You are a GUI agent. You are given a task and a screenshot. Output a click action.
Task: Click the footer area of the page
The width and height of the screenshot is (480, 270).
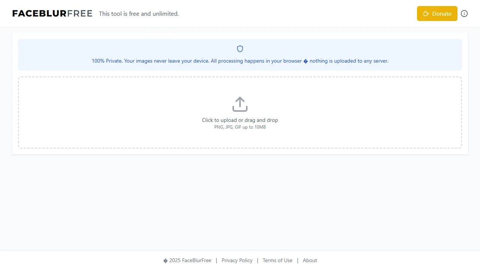[x=240, y=260]
